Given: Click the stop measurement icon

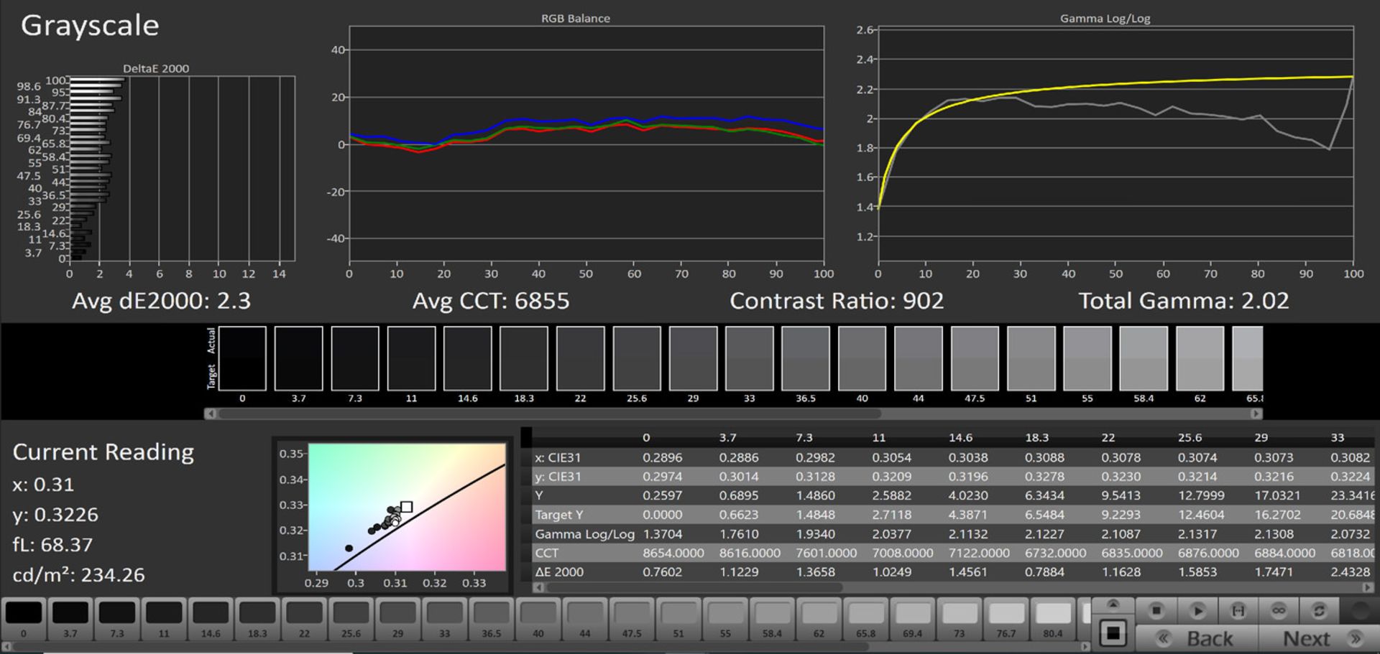Looking at the screenshot, I should [x=1156, y=610].
